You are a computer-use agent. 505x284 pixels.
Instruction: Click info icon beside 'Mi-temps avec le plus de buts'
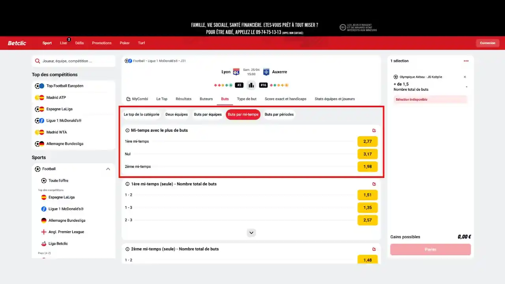tap(127, 131)
